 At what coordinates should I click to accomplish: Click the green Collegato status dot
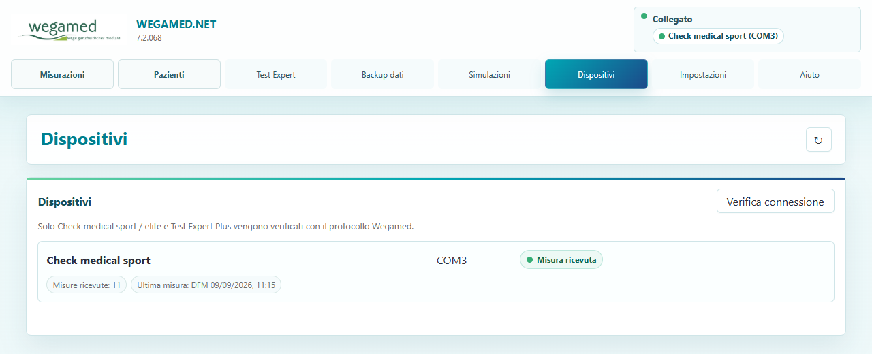tap(644, 16)
